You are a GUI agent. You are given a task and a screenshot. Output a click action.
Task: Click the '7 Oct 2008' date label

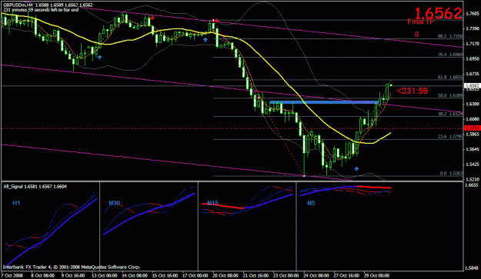(12, 275)
